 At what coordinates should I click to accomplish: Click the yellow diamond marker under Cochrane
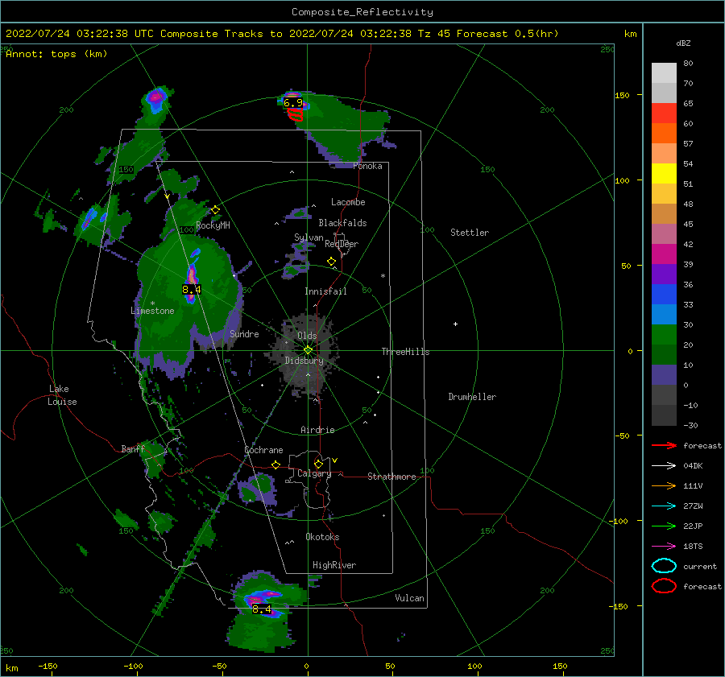pos(276,465)
